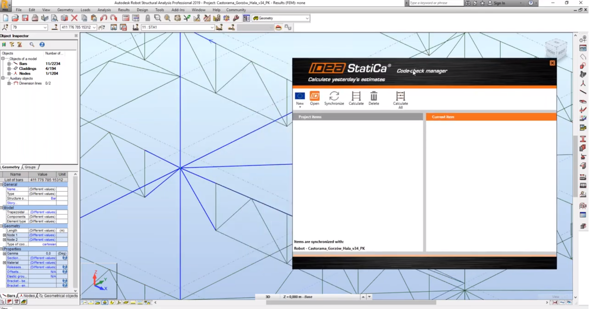The image size is (590, 309).
Task: Click the Releases... property link
Action: click(x=14, y=267)
